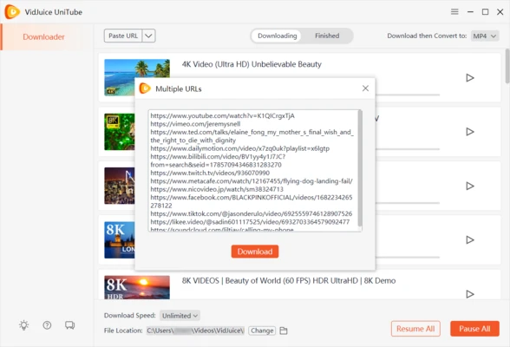Switch to the Finished tab
The width and height of the screenshot is (510, 347).
coord(327,36)
